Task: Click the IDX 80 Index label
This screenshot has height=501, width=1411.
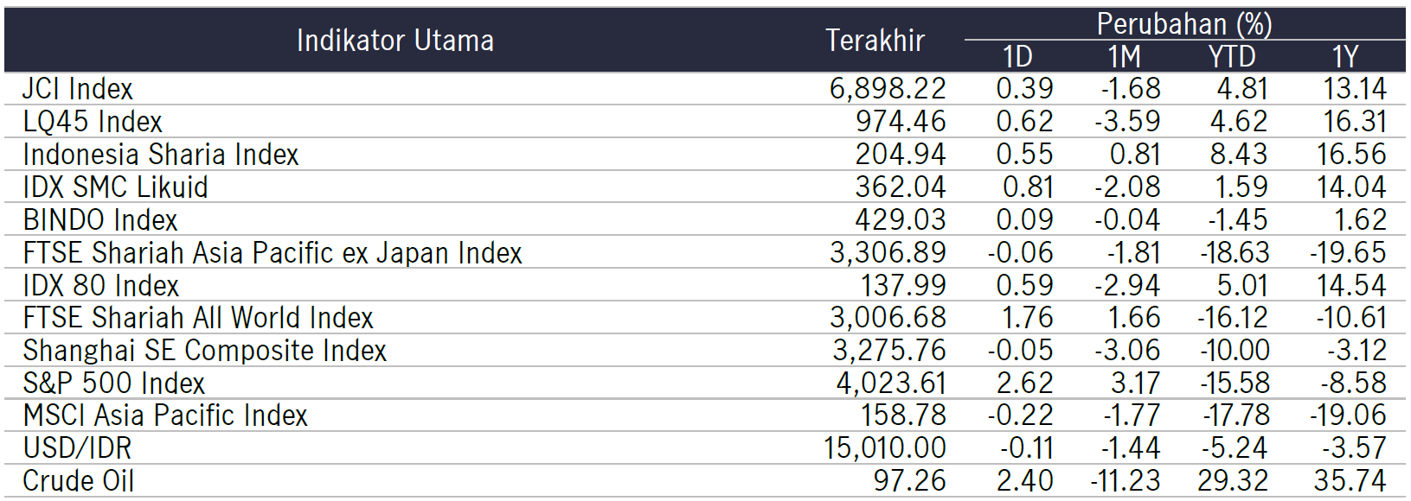Action: (x=101, y=286)
